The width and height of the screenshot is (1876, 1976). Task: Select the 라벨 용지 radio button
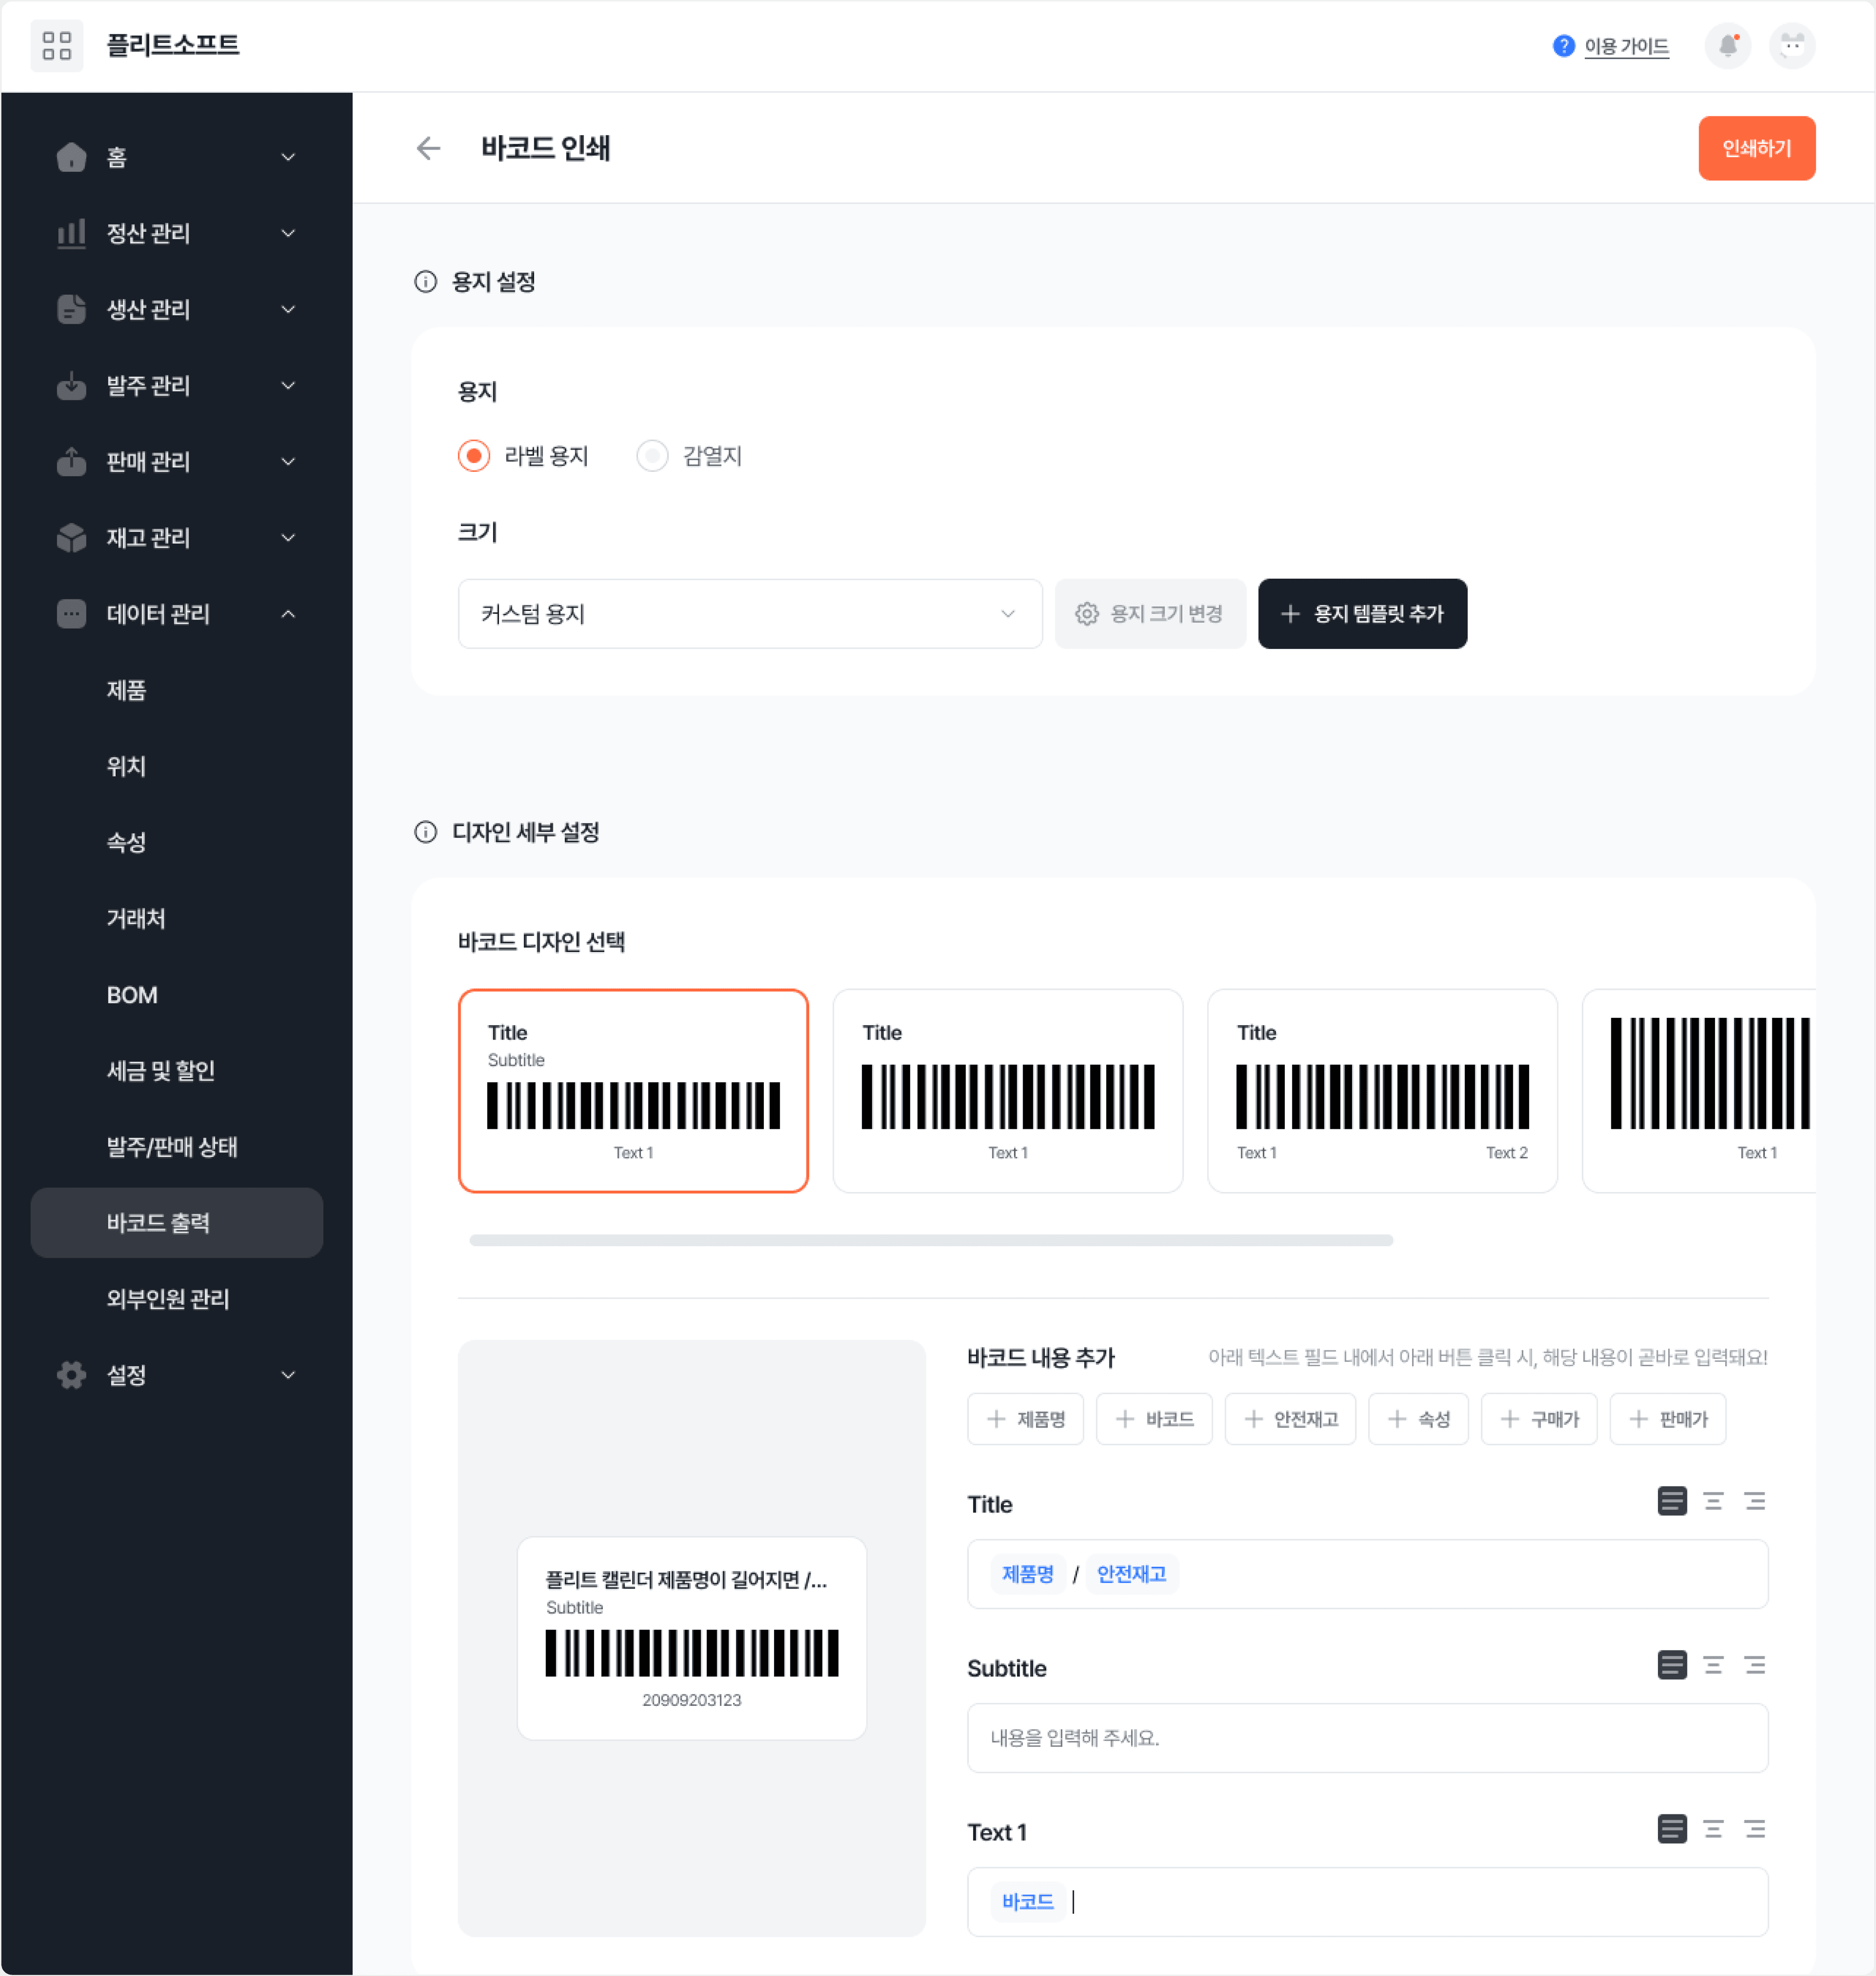pyautogui.click(x=474, y=456)
